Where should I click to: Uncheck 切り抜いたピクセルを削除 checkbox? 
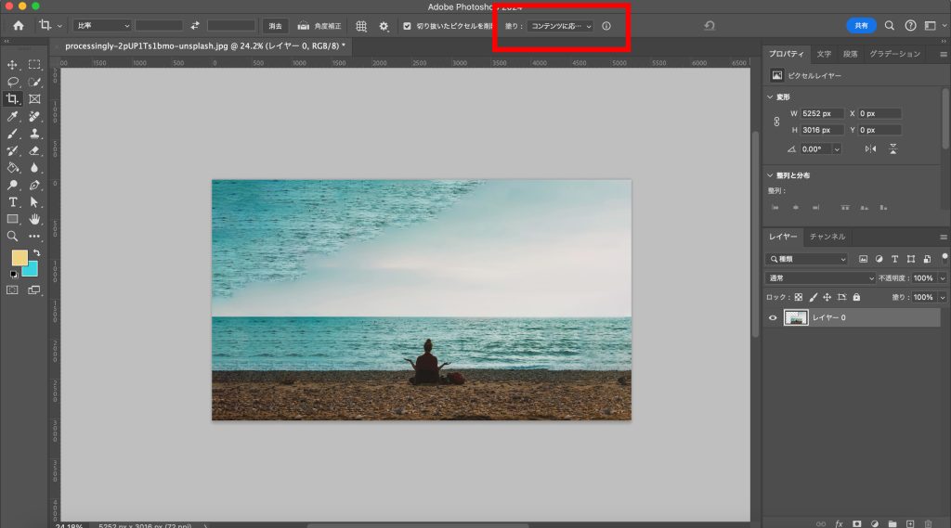(x=407, y=26)
